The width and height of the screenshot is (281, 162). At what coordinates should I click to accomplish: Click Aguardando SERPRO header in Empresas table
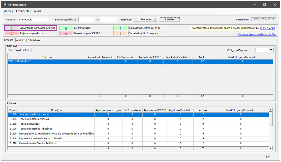[150, 57]
